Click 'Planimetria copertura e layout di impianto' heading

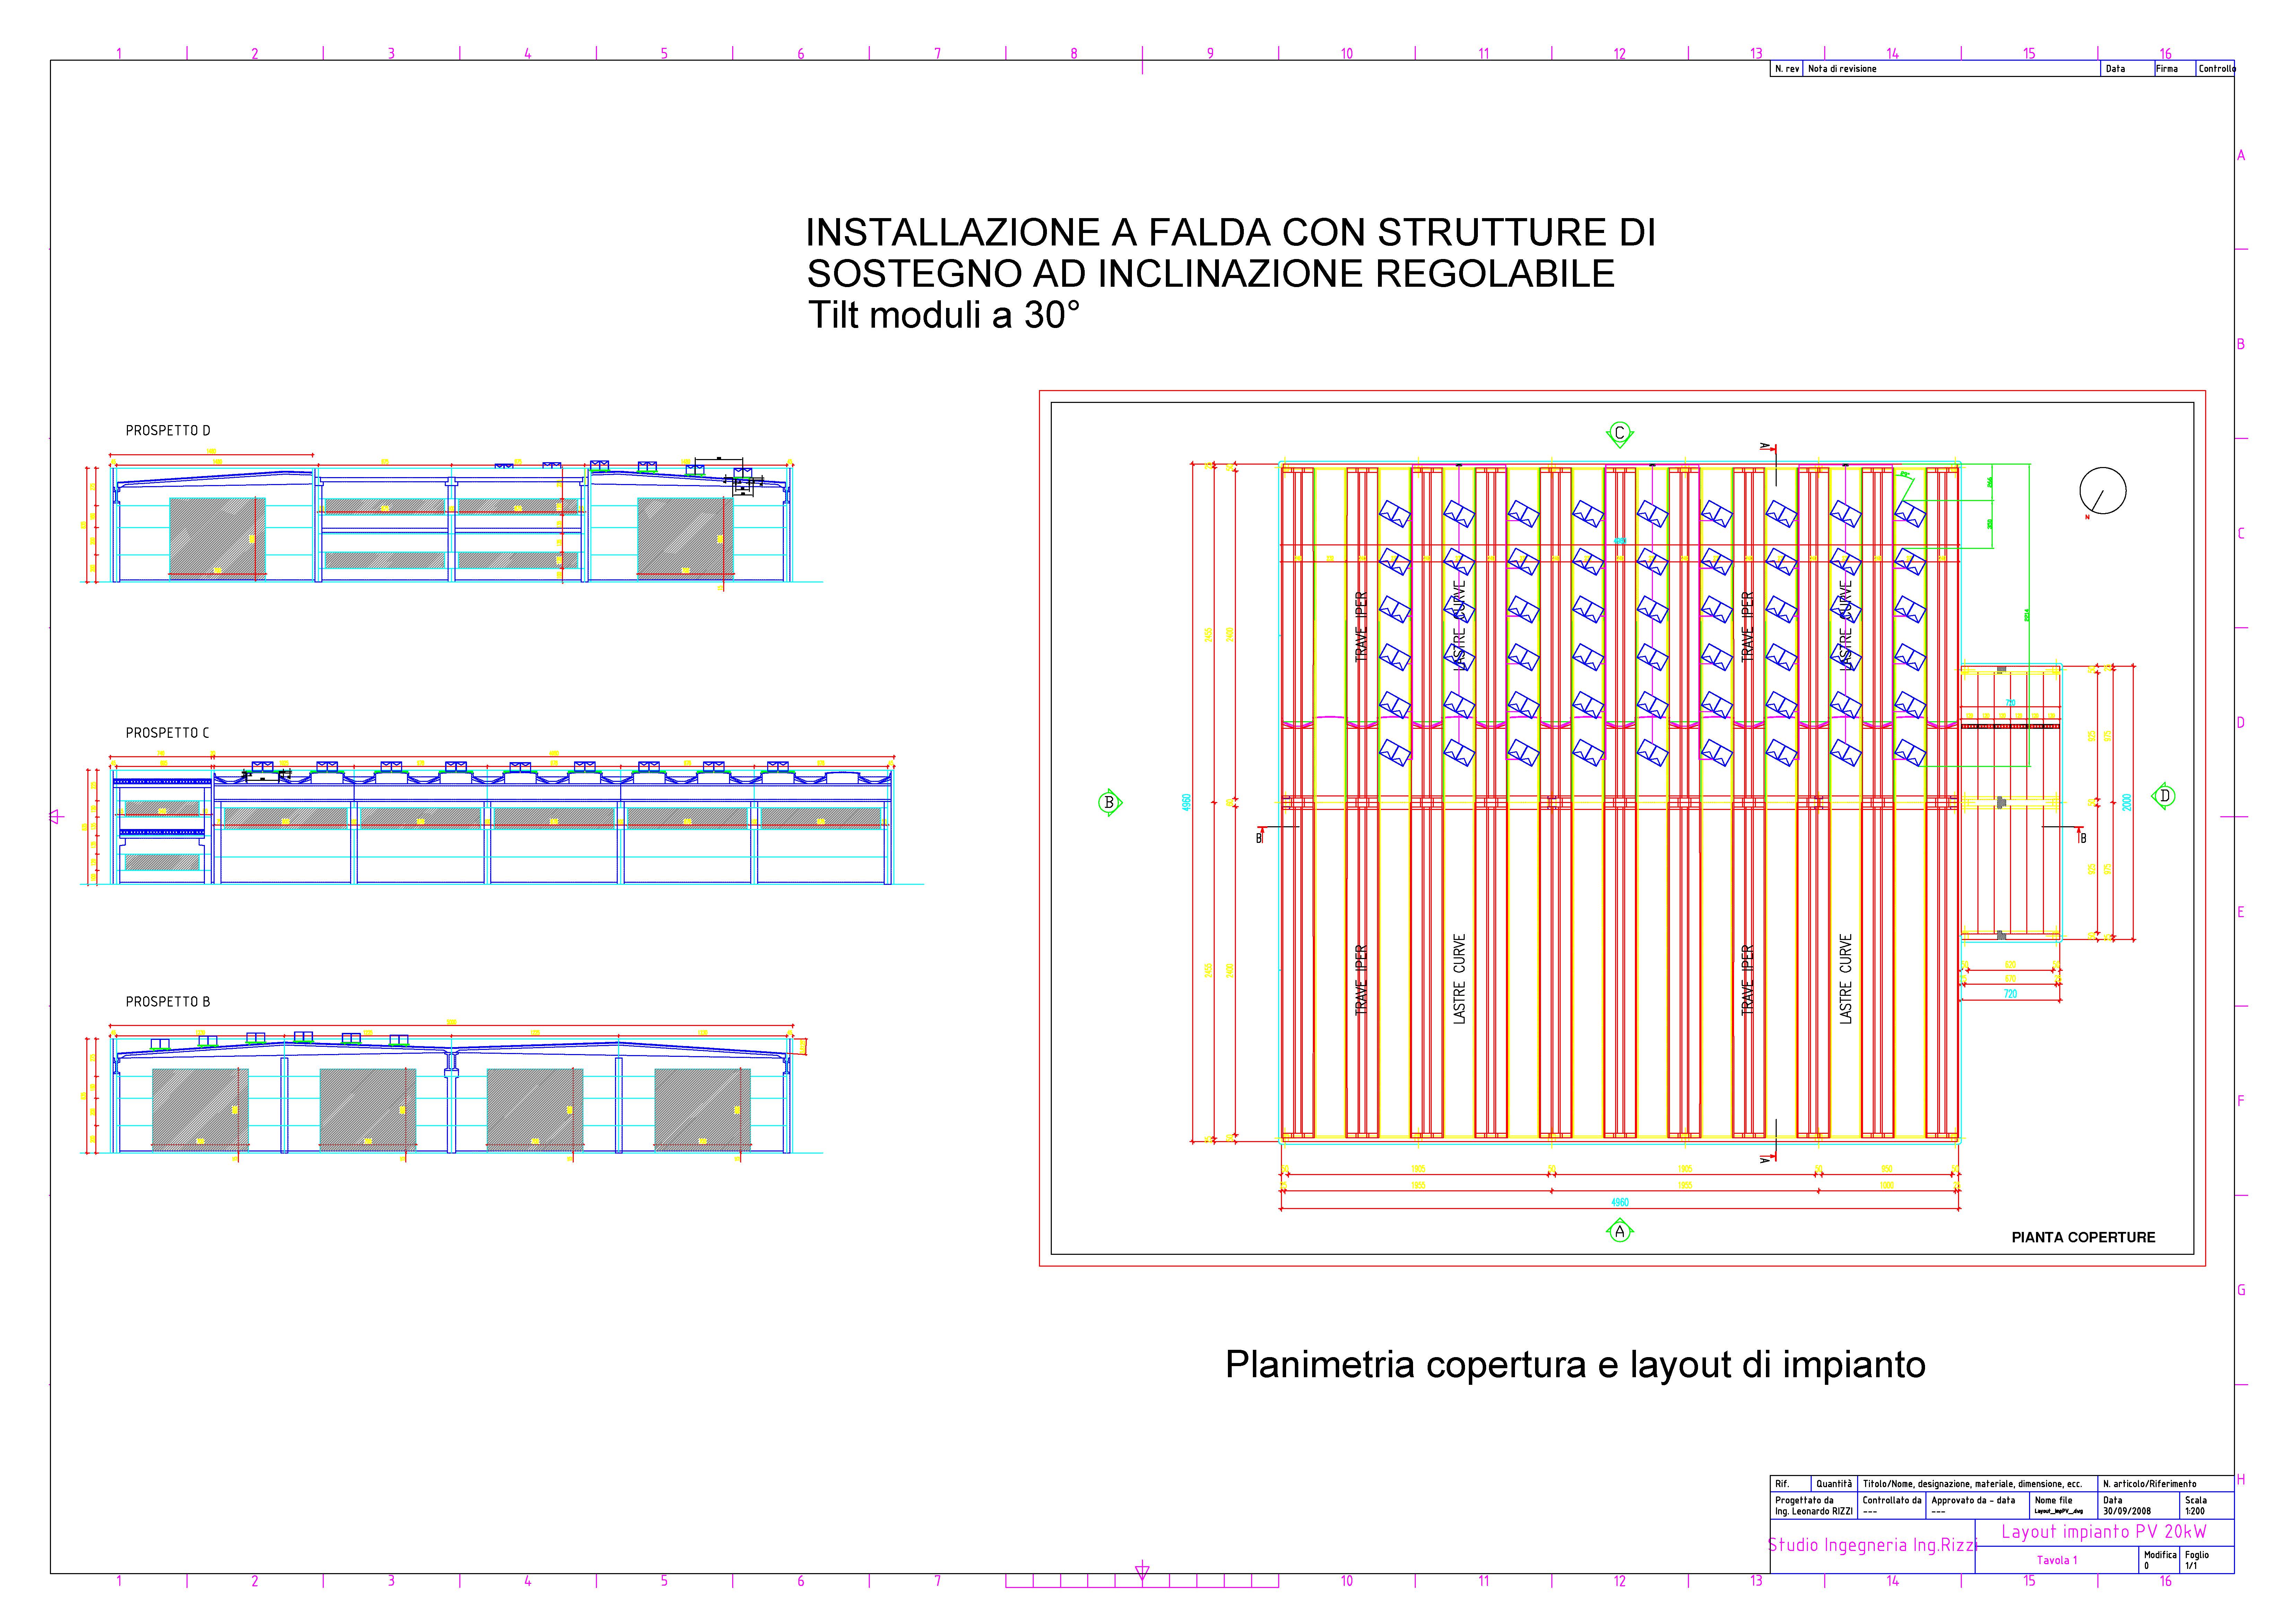1575,1365
